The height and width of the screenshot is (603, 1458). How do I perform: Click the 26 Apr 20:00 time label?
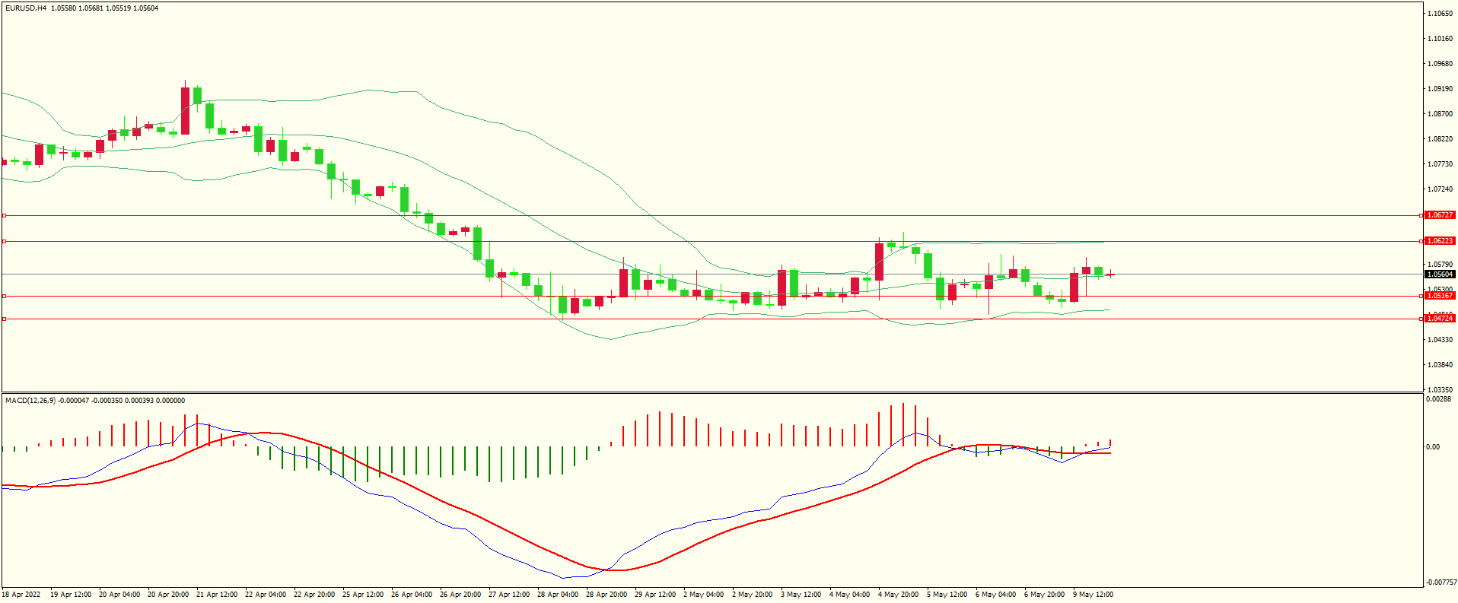pyautogui.click(x=460, y=595)
